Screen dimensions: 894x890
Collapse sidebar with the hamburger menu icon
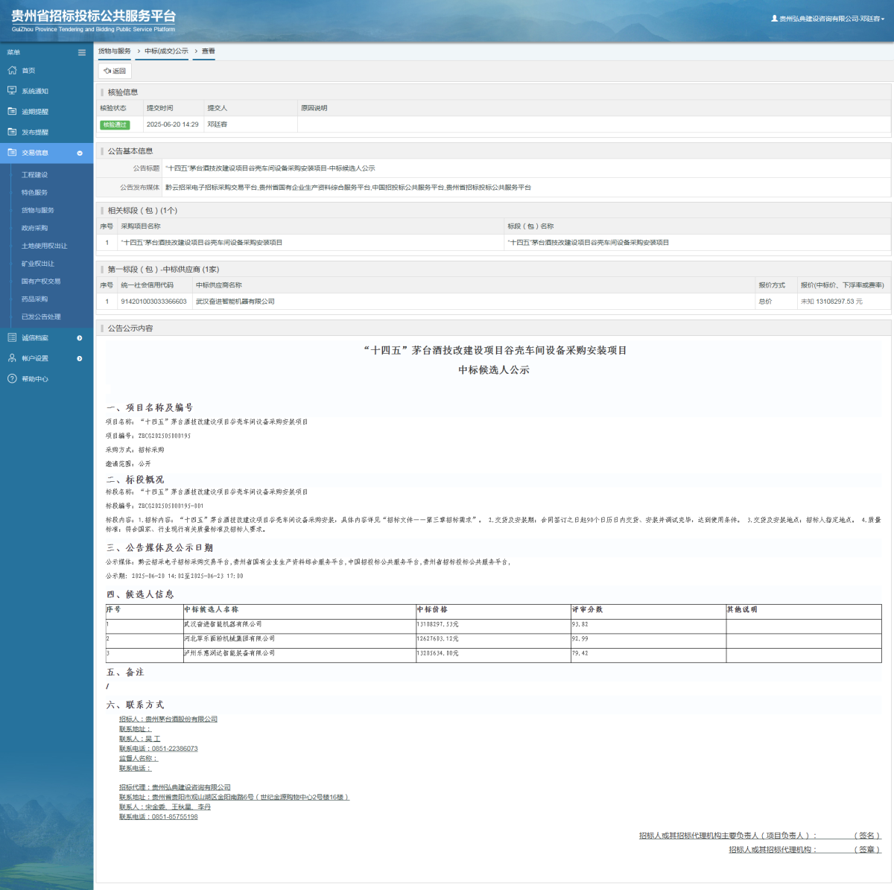[x=82, y=52]
